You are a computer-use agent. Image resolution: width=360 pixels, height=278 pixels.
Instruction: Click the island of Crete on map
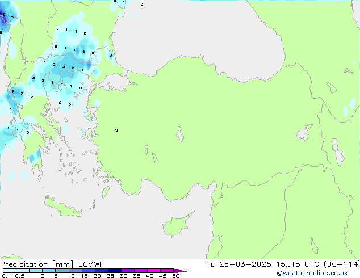(x=63, y=207)
